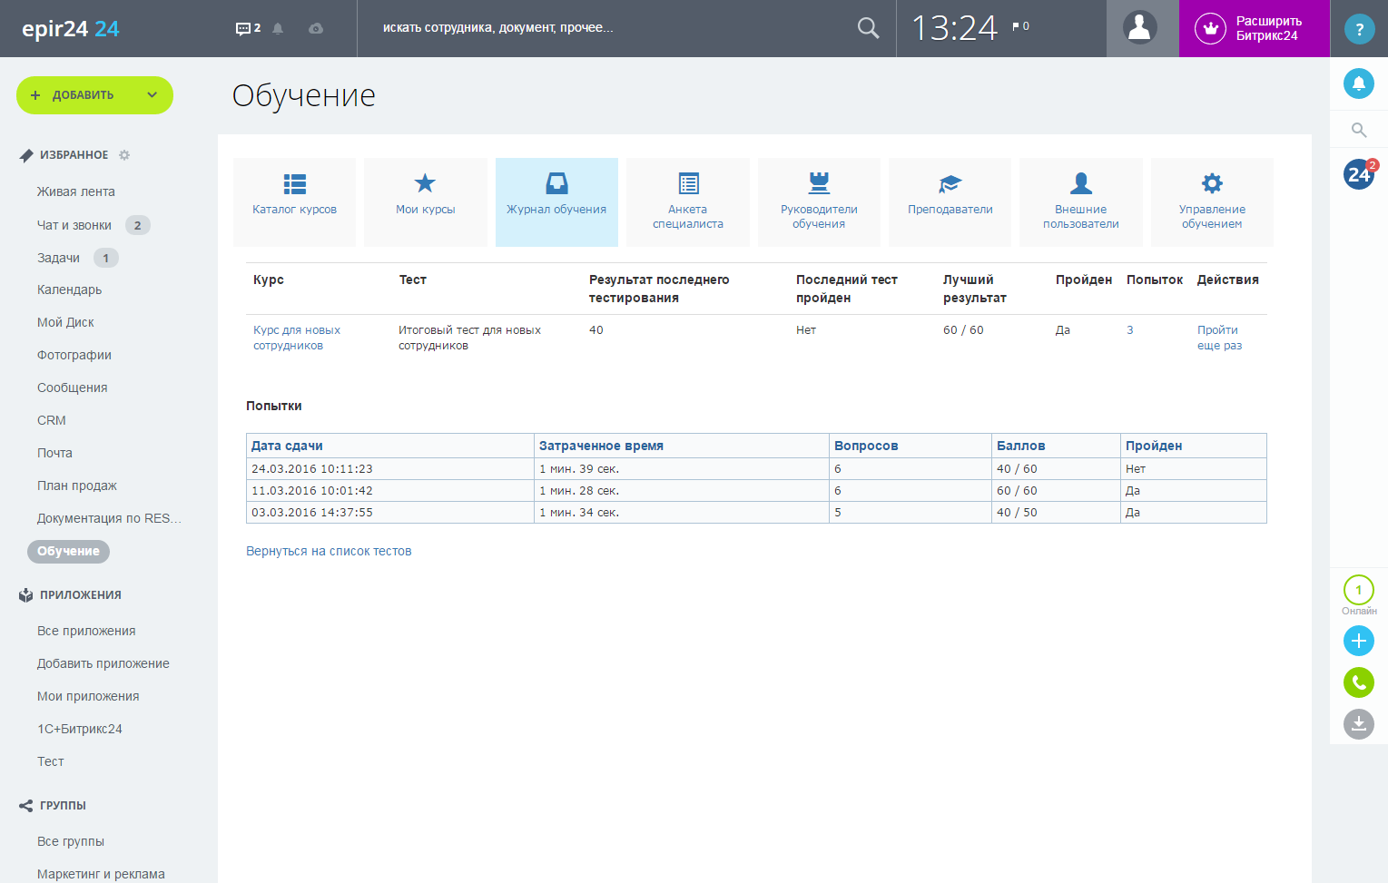Open 1С+Битрикс24 in sidebar

(x=80, y=729)
